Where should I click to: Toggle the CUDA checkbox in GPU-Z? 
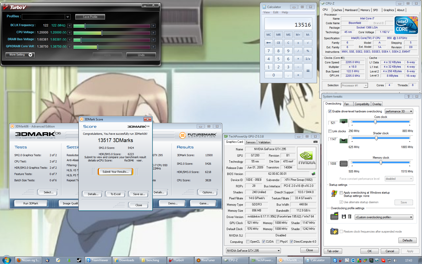tap(263, 242)
